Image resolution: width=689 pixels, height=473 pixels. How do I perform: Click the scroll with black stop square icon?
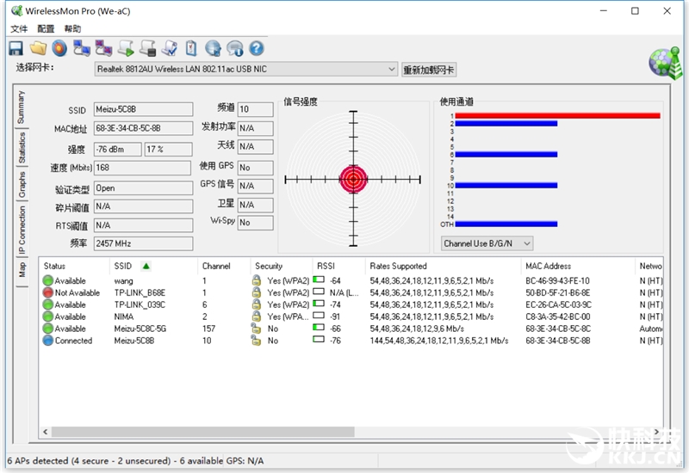click(x=147, y=48)
